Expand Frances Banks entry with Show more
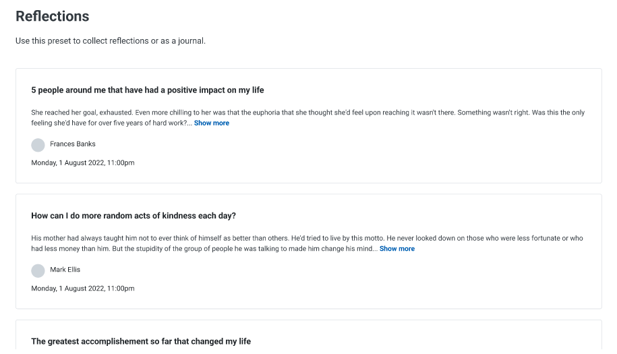 (211, 123)
